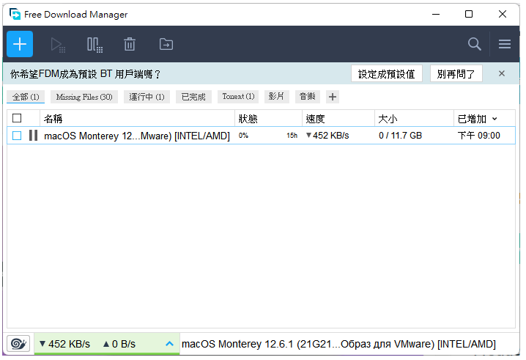Select the 已完成 tab

[193, 97]
